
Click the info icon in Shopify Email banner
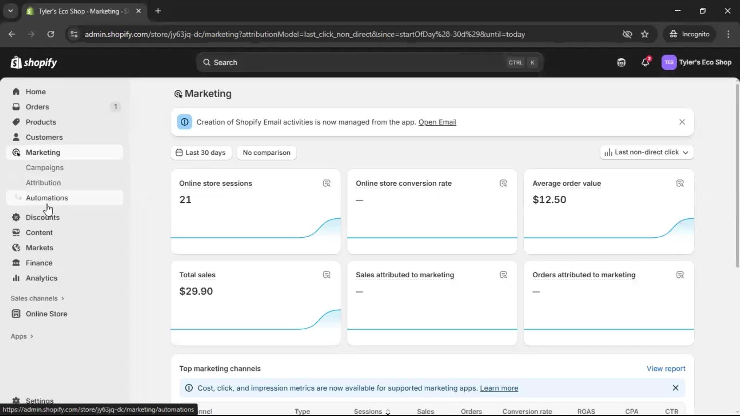[x=185, y=122]
